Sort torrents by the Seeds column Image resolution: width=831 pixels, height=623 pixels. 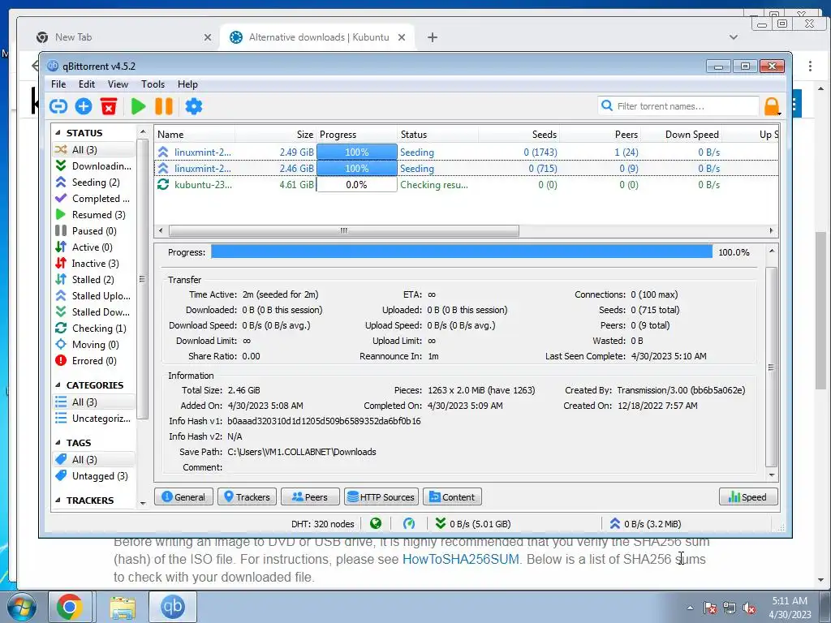click(519, 135)
